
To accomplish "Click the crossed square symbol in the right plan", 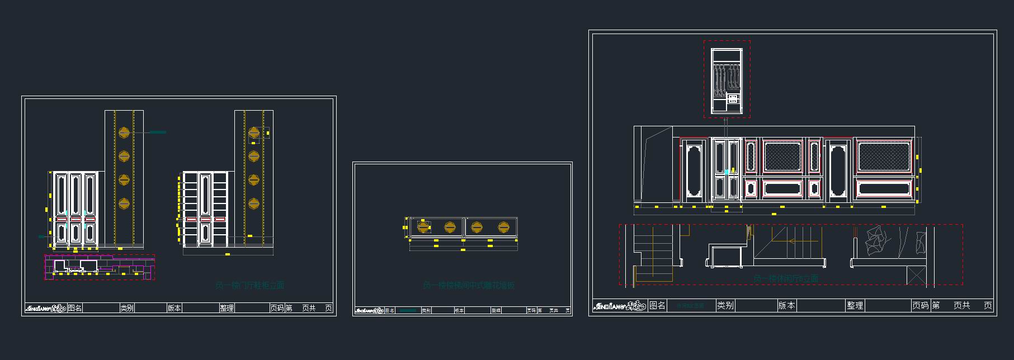I will pos(916,275).
